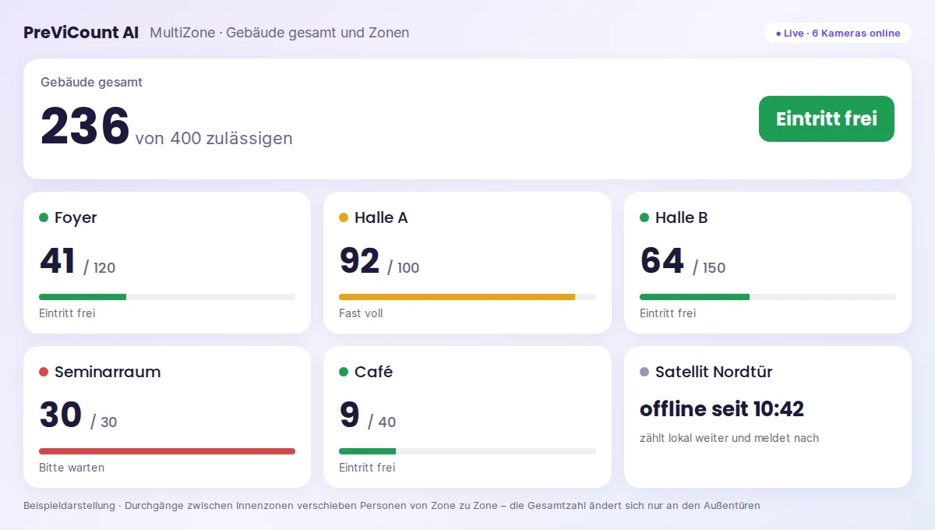Click the text von 400 zulässigen
Image resolution: width=935 pixels, height=530 pixels.
[x=214, y=139]
